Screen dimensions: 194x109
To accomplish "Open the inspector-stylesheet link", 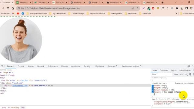I will (184, 83).
